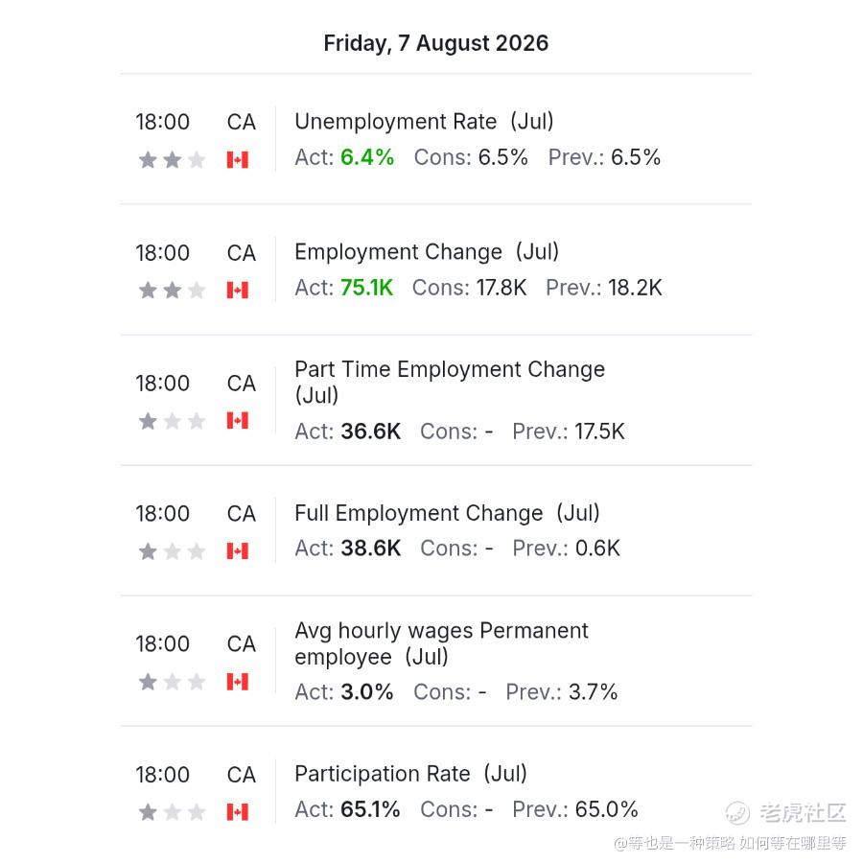Click the single-star rating for Full Employment Change
This screenshot has width=863, height=863.
pos(172,551)
